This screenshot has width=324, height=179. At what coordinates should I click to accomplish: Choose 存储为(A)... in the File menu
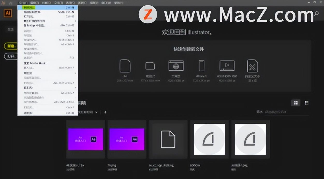(x=48, y=40)
